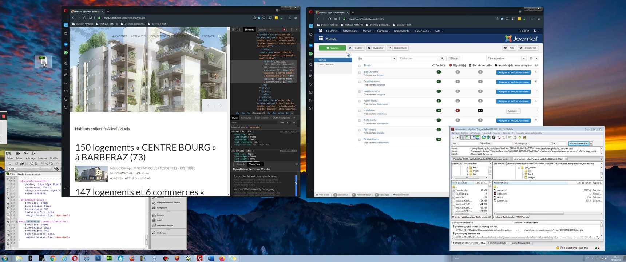Tick the menu caché row checkbox
Viewport: 626px width, 262px height.
(359, 120)
